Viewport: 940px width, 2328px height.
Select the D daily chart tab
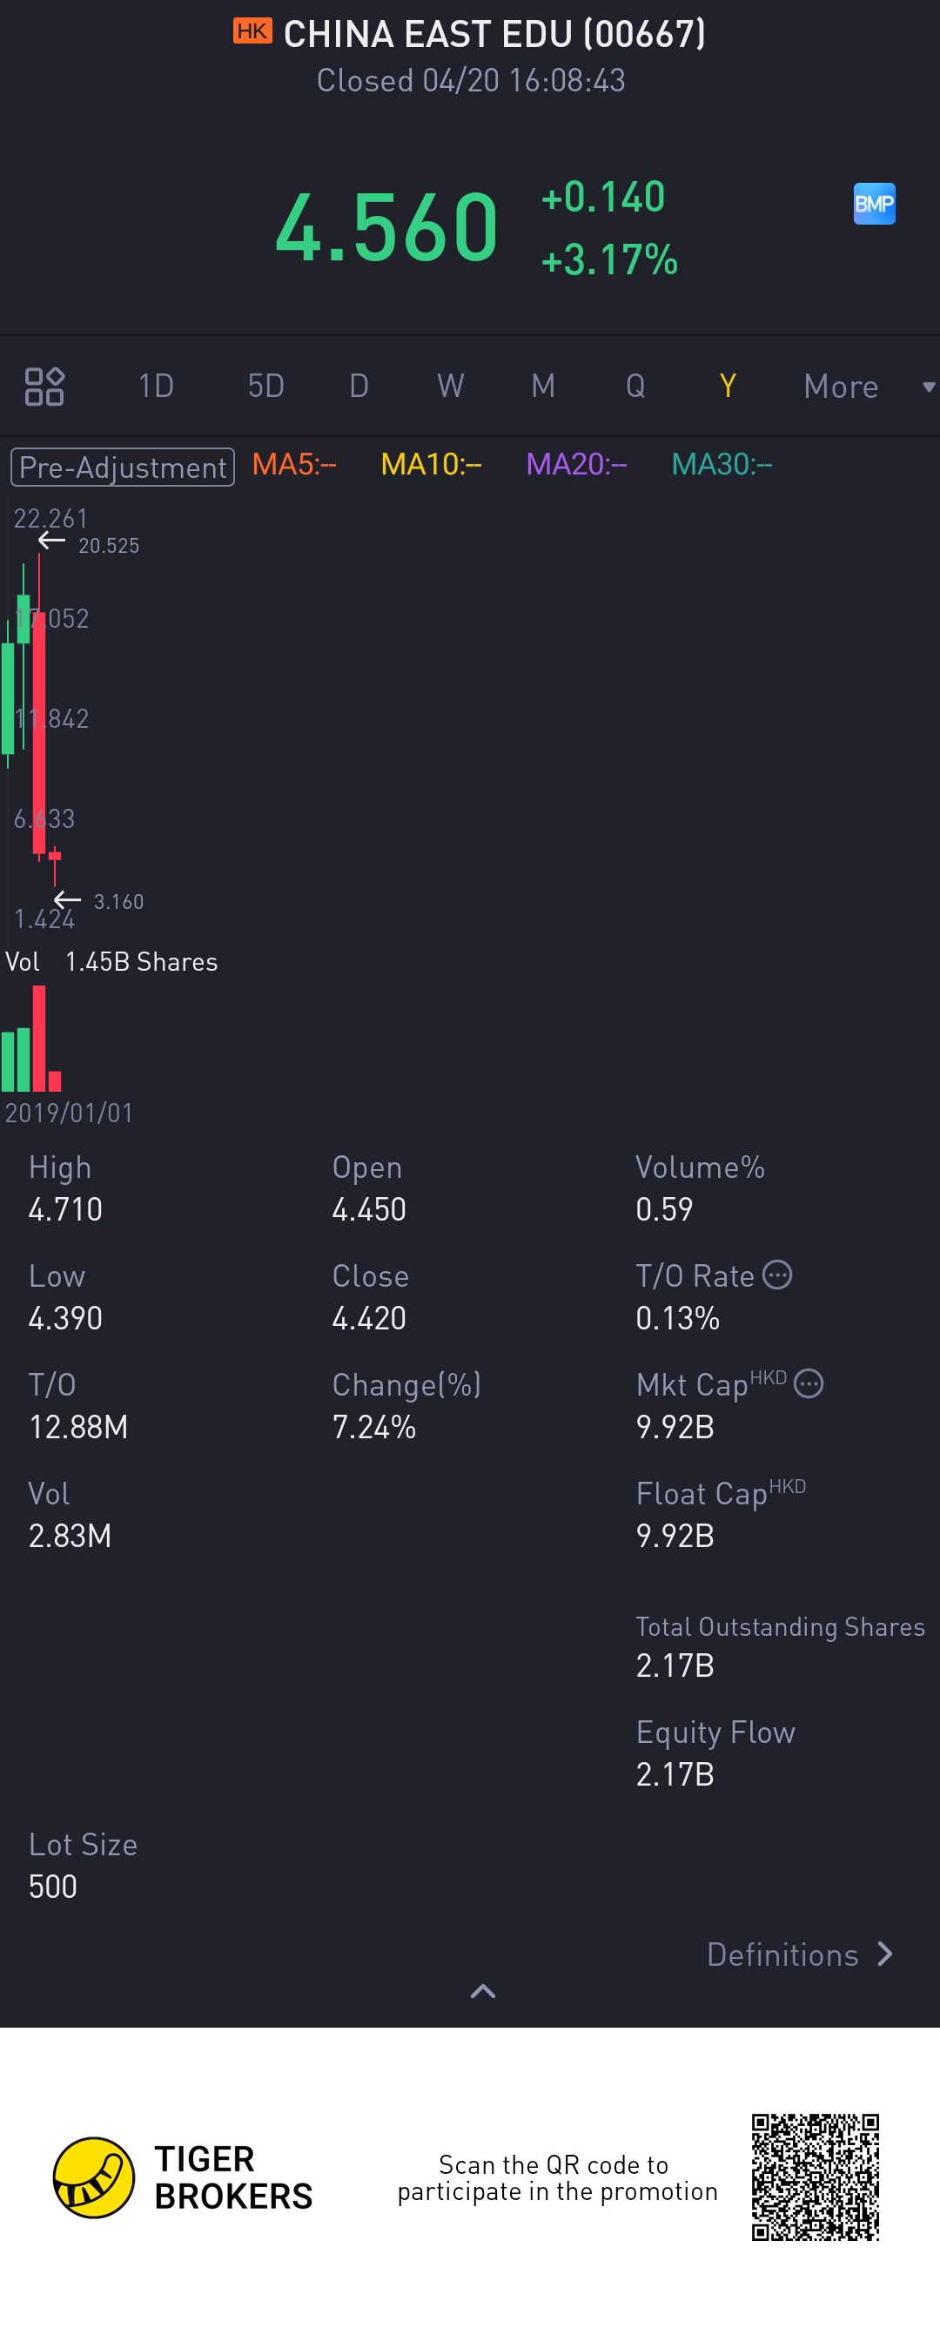point(359,387)
